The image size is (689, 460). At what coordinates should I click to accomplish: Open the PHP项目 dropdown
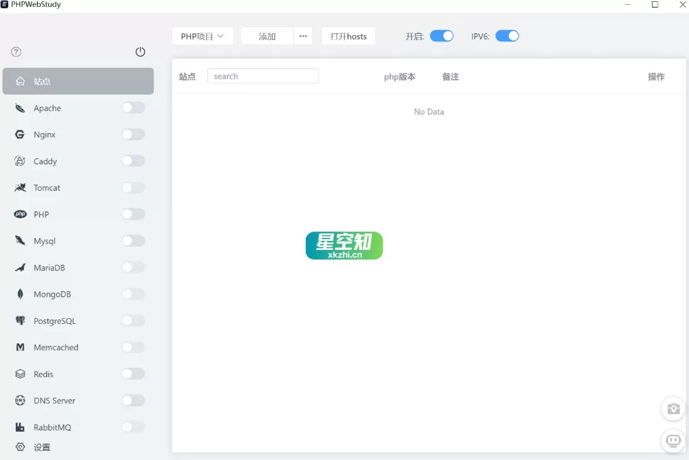[202, 36]
